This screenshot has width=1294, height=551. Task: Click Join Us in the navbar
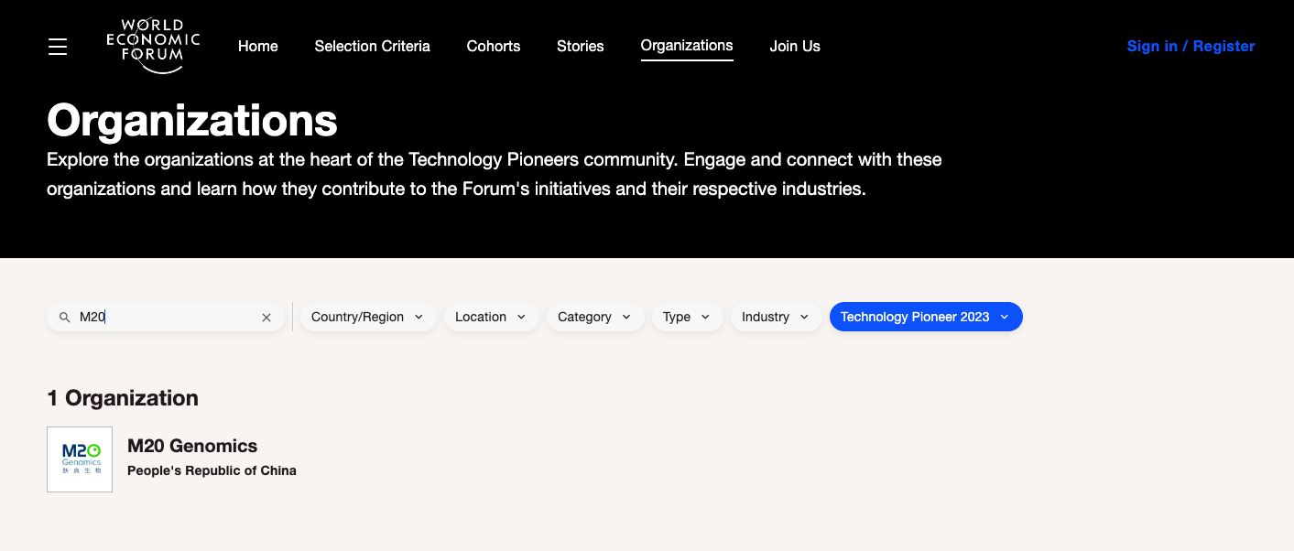pos(794,46)
